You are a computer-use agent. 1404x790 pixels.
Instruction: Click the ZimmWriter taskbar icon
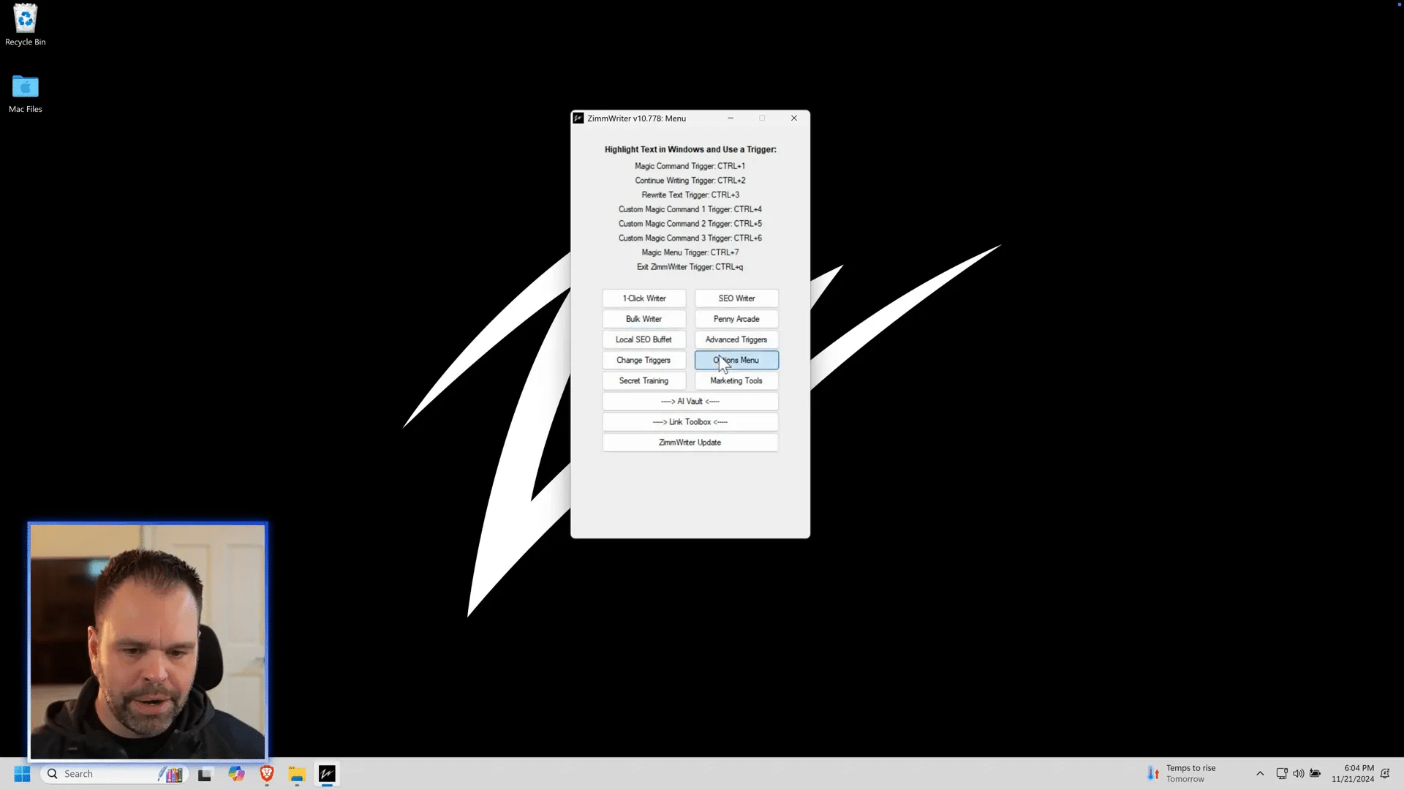click(327, 774)
